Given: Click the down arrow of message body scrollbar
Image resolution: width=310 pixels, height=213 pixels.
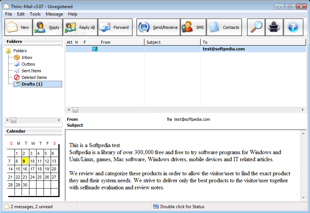Looking at the screenshot, I should point(303,198).
